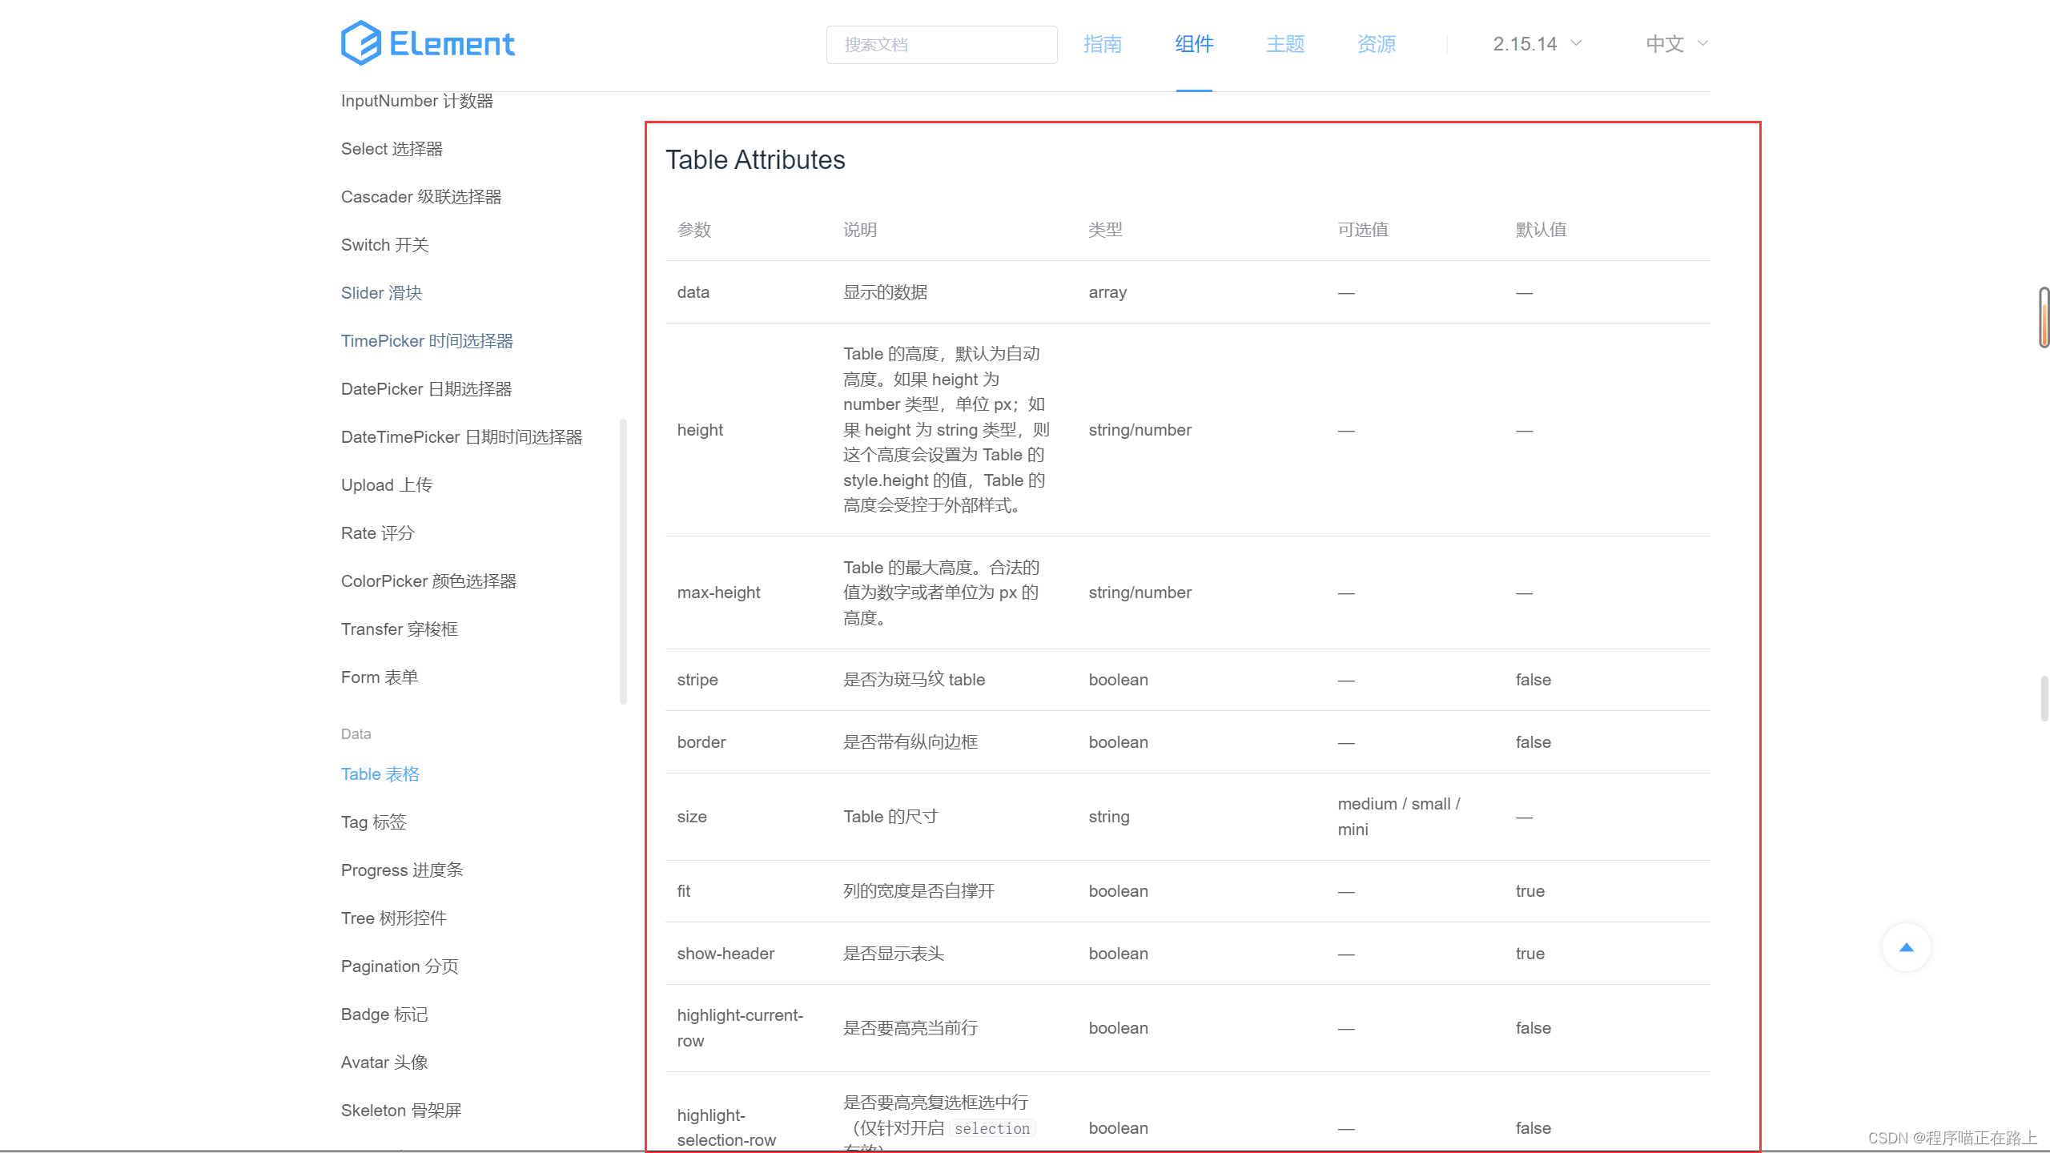2050x1153 pixels.
Task: Open Rate 评分 page
Action: (377, 533)
